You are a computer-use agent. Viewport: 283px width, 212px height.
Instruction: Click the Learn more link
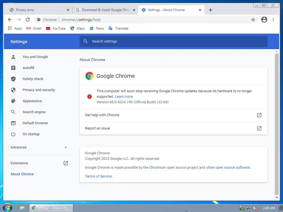124,96
